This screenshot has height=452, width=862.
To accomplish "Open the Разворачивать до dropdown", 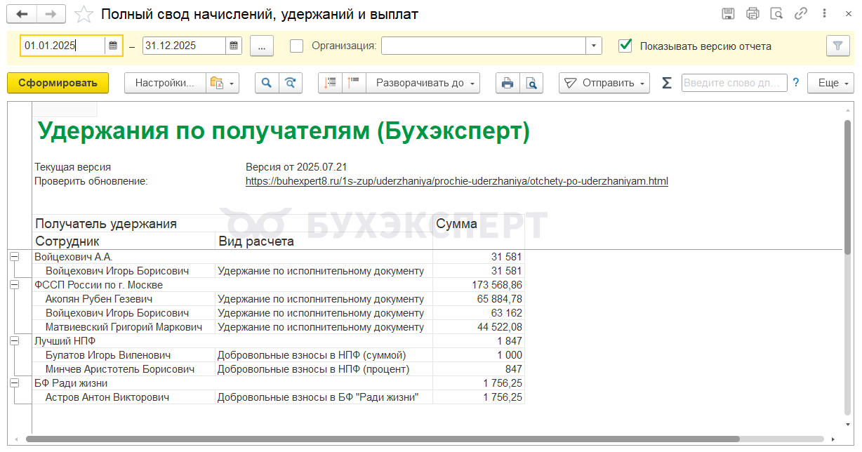I will coord(423,83).
